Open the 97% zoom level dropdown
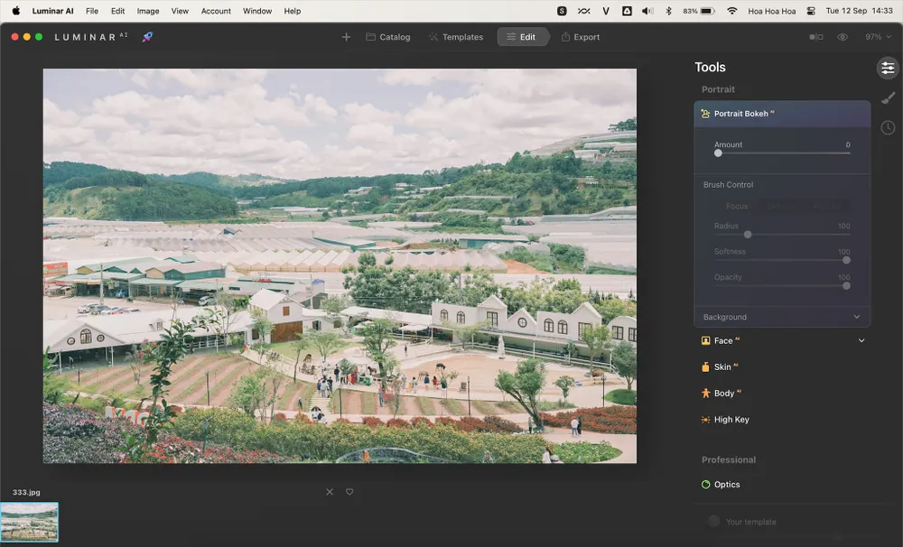 point(878,37)
